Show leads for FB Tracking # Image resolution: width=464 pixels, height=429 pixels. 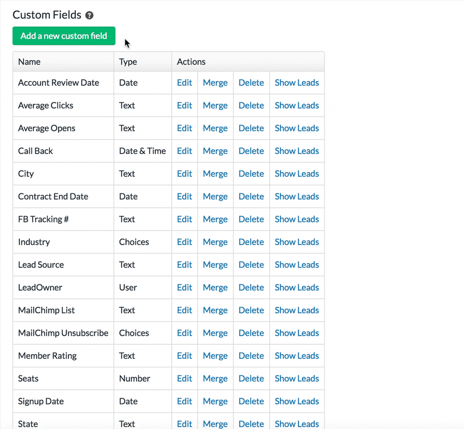point(297,219)
